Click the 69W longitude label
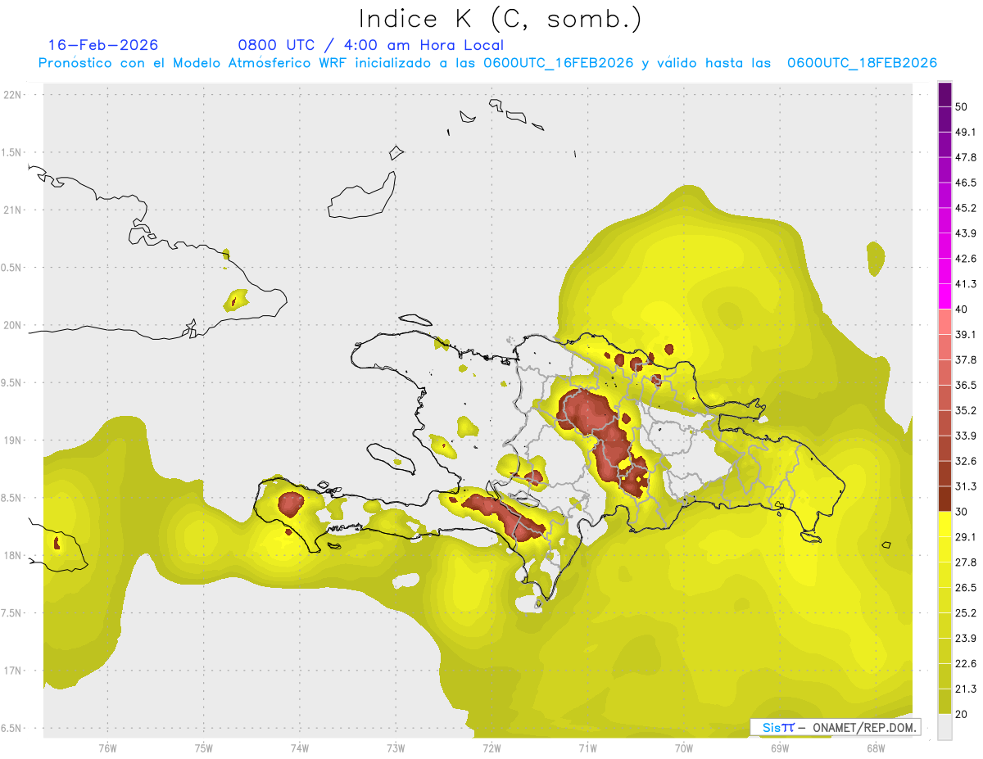This screenshot has height=759, width=983. coord(780,748)
